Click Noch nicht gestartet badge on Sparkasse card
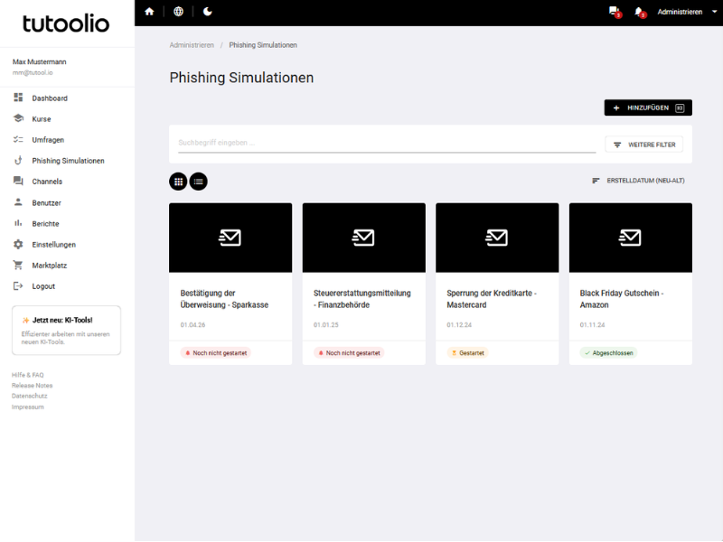The image size is (723, 542). coord(215,353)
